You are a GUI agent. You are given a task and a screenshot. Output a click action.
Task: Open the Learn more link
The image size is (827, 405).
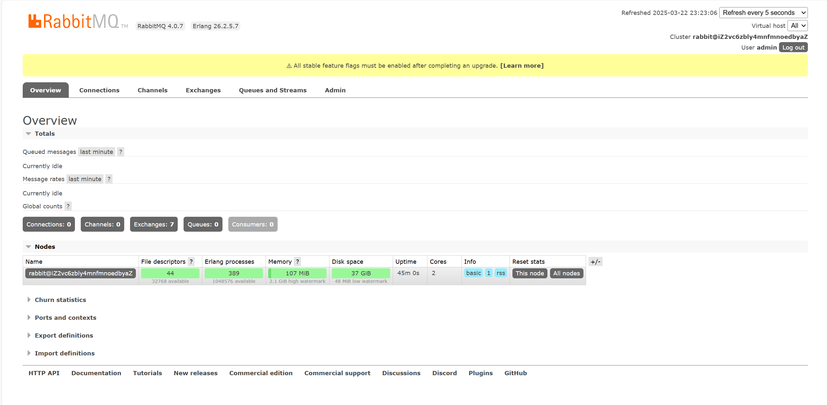pyautogui.click(x=522, y=65)
